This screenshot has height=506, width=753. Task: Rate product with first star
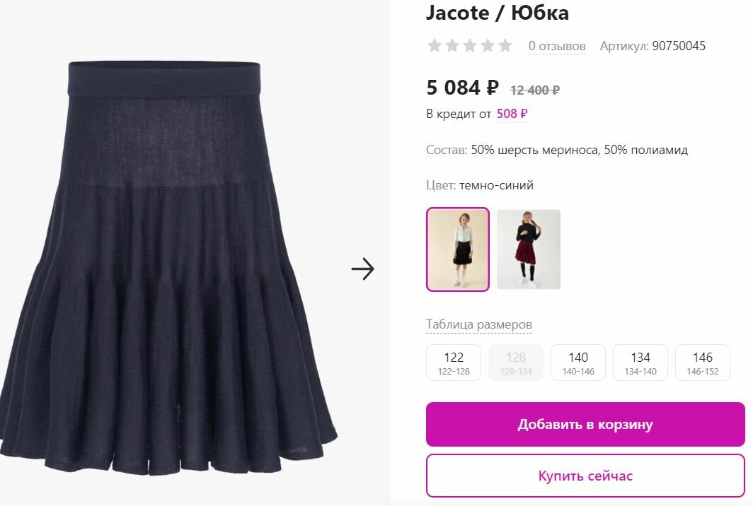[435, 45]
